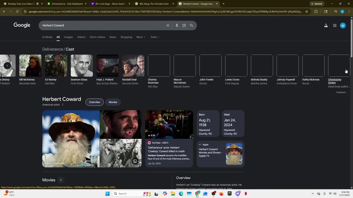Open Discord from the taskbar

point(238,194)
